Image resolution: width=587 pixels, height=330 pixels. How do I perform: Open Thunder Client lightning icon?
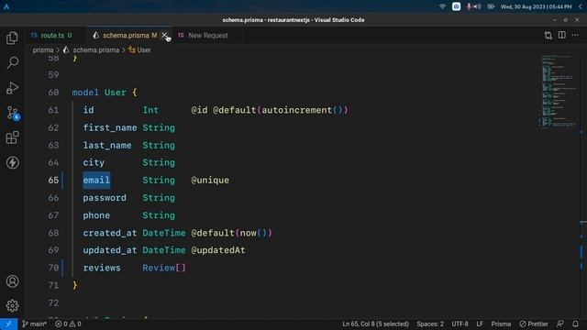12,162
